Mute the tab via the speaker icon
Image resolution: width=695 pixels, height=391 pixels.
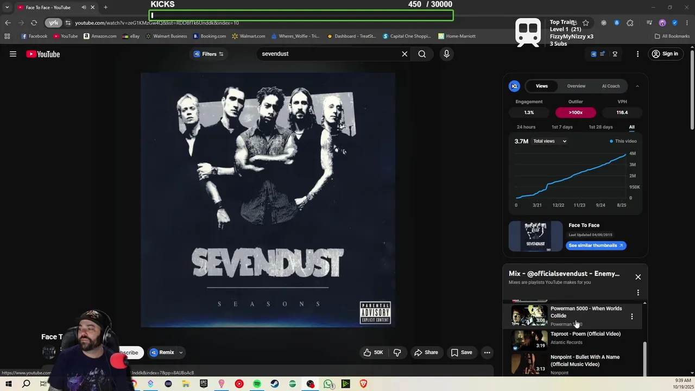click(x=84, y=8)
